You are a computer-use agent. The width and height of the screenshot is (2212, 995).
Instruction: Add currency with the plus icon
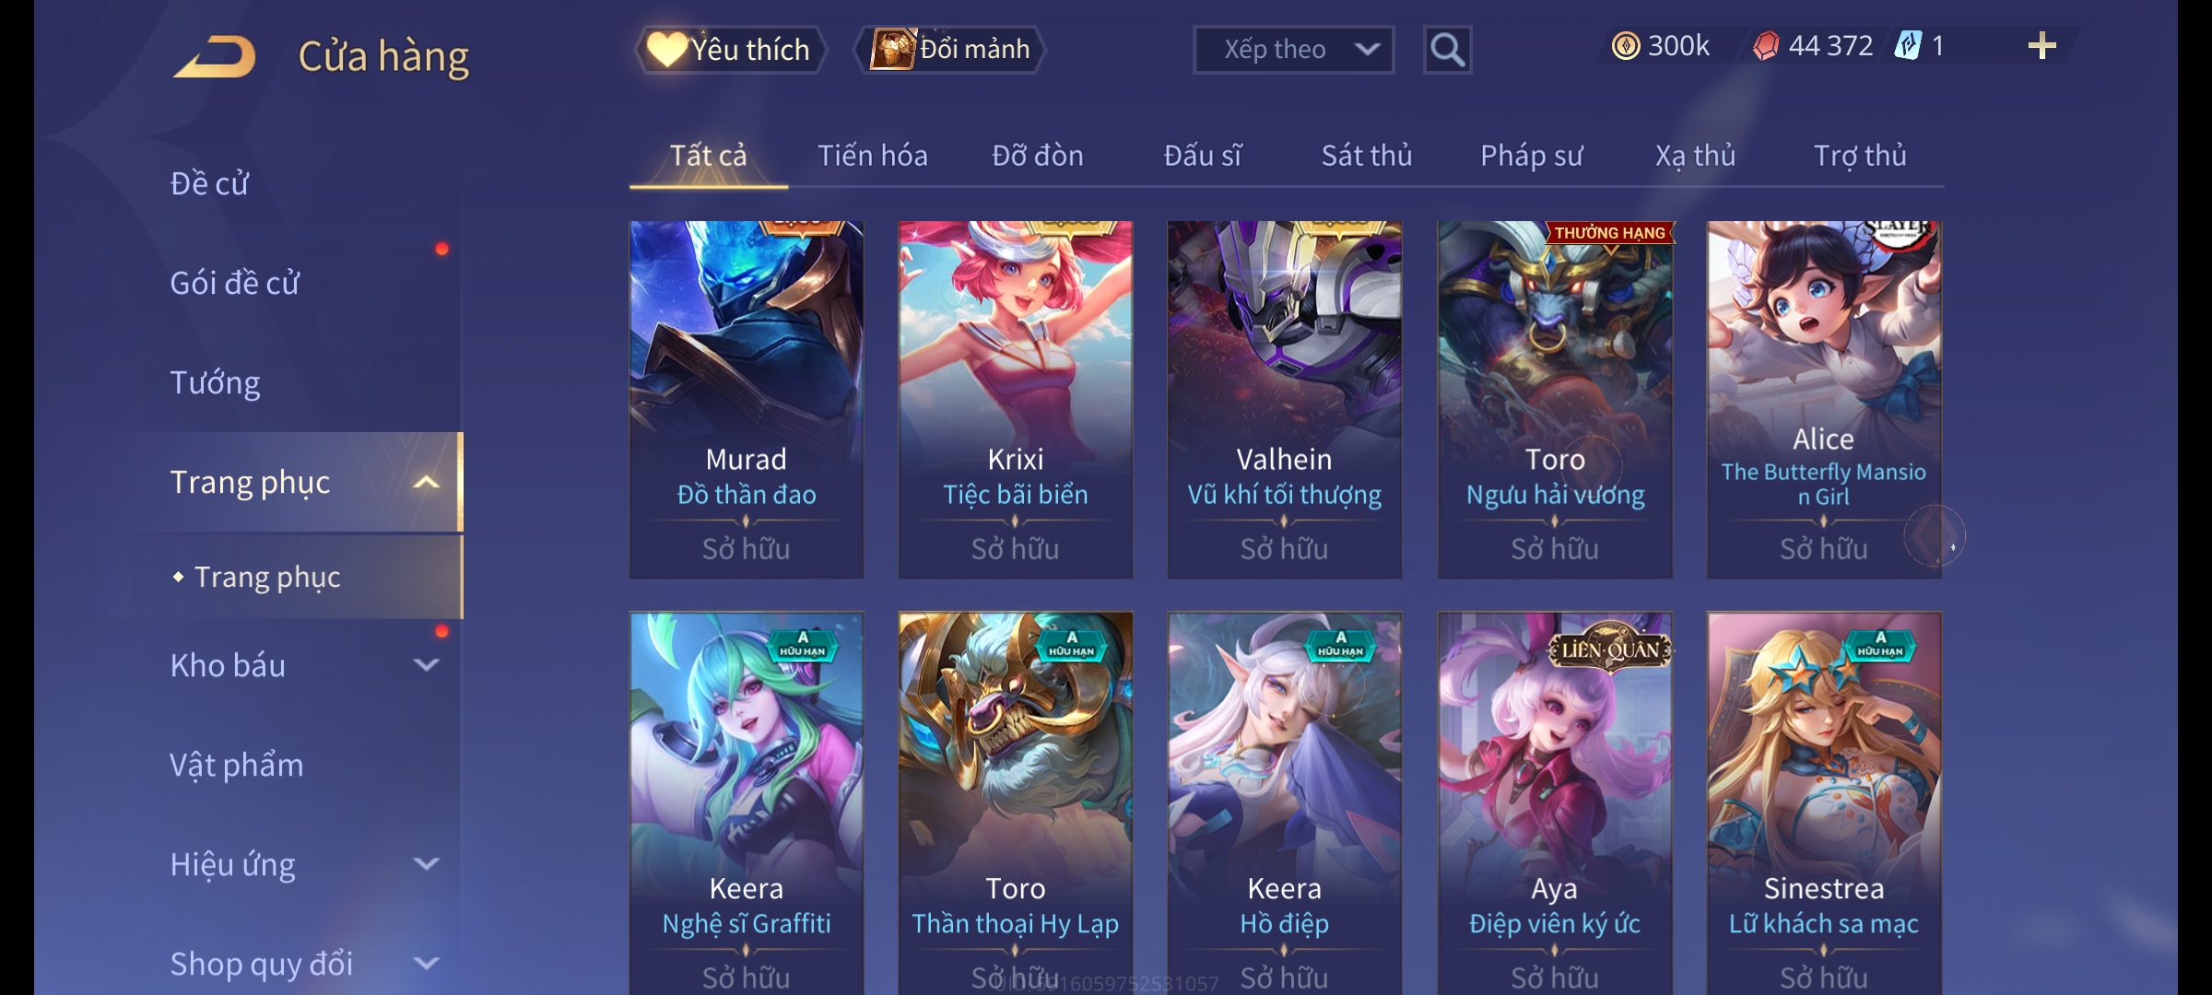coord(2042,45)
